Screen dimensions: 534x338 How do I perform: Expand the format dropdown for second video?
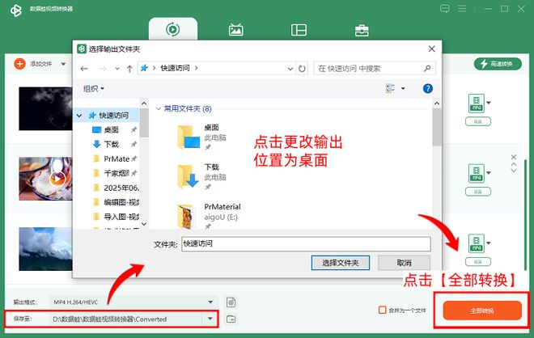tap(489, 173)
